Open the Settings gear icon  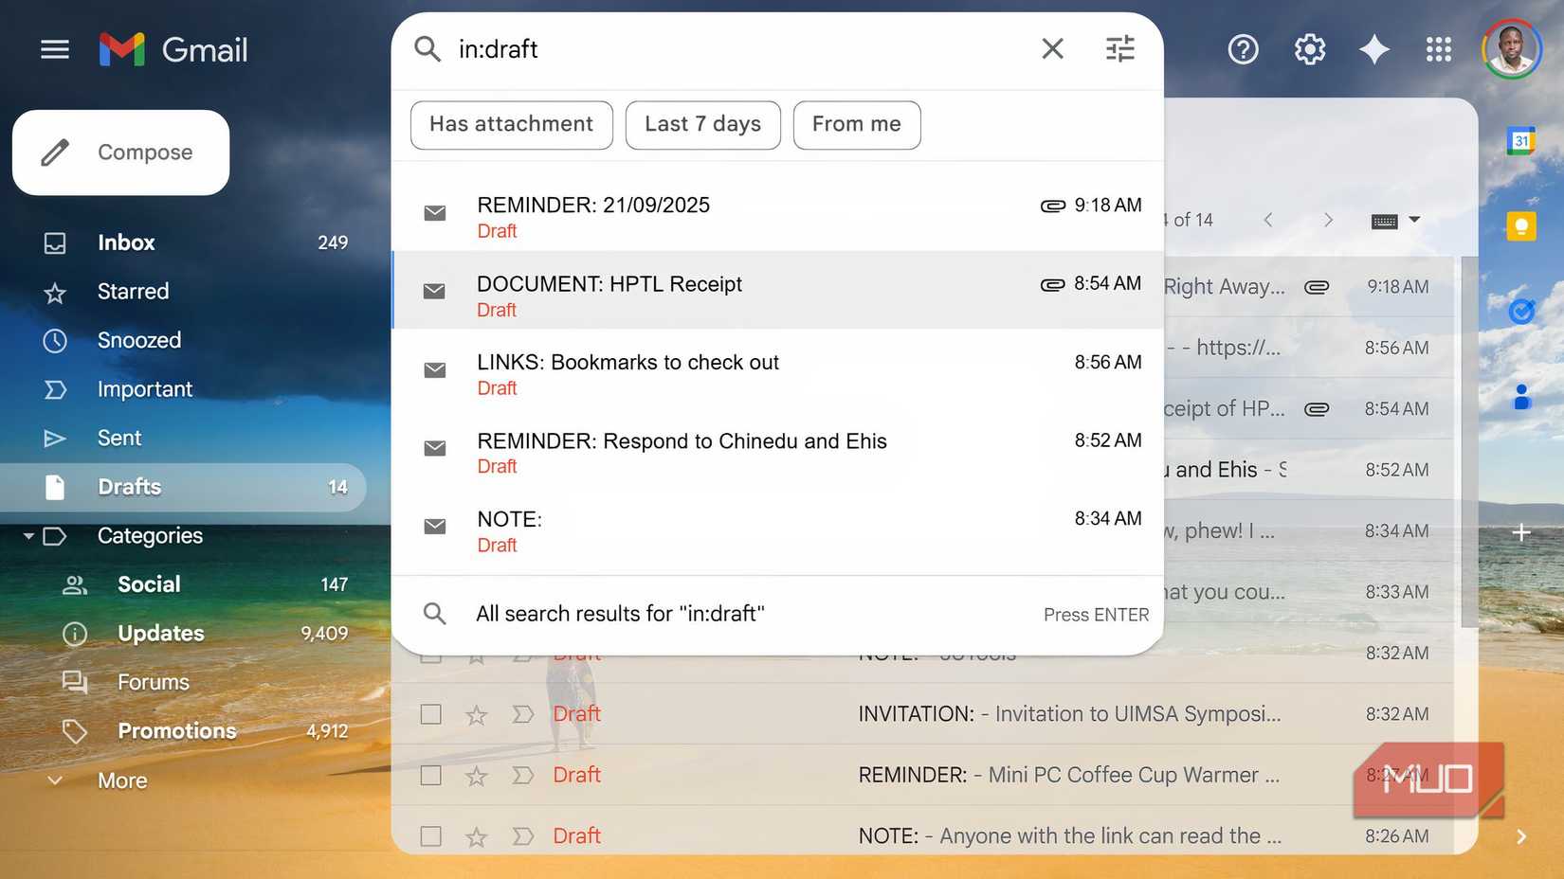[1309, 49]
